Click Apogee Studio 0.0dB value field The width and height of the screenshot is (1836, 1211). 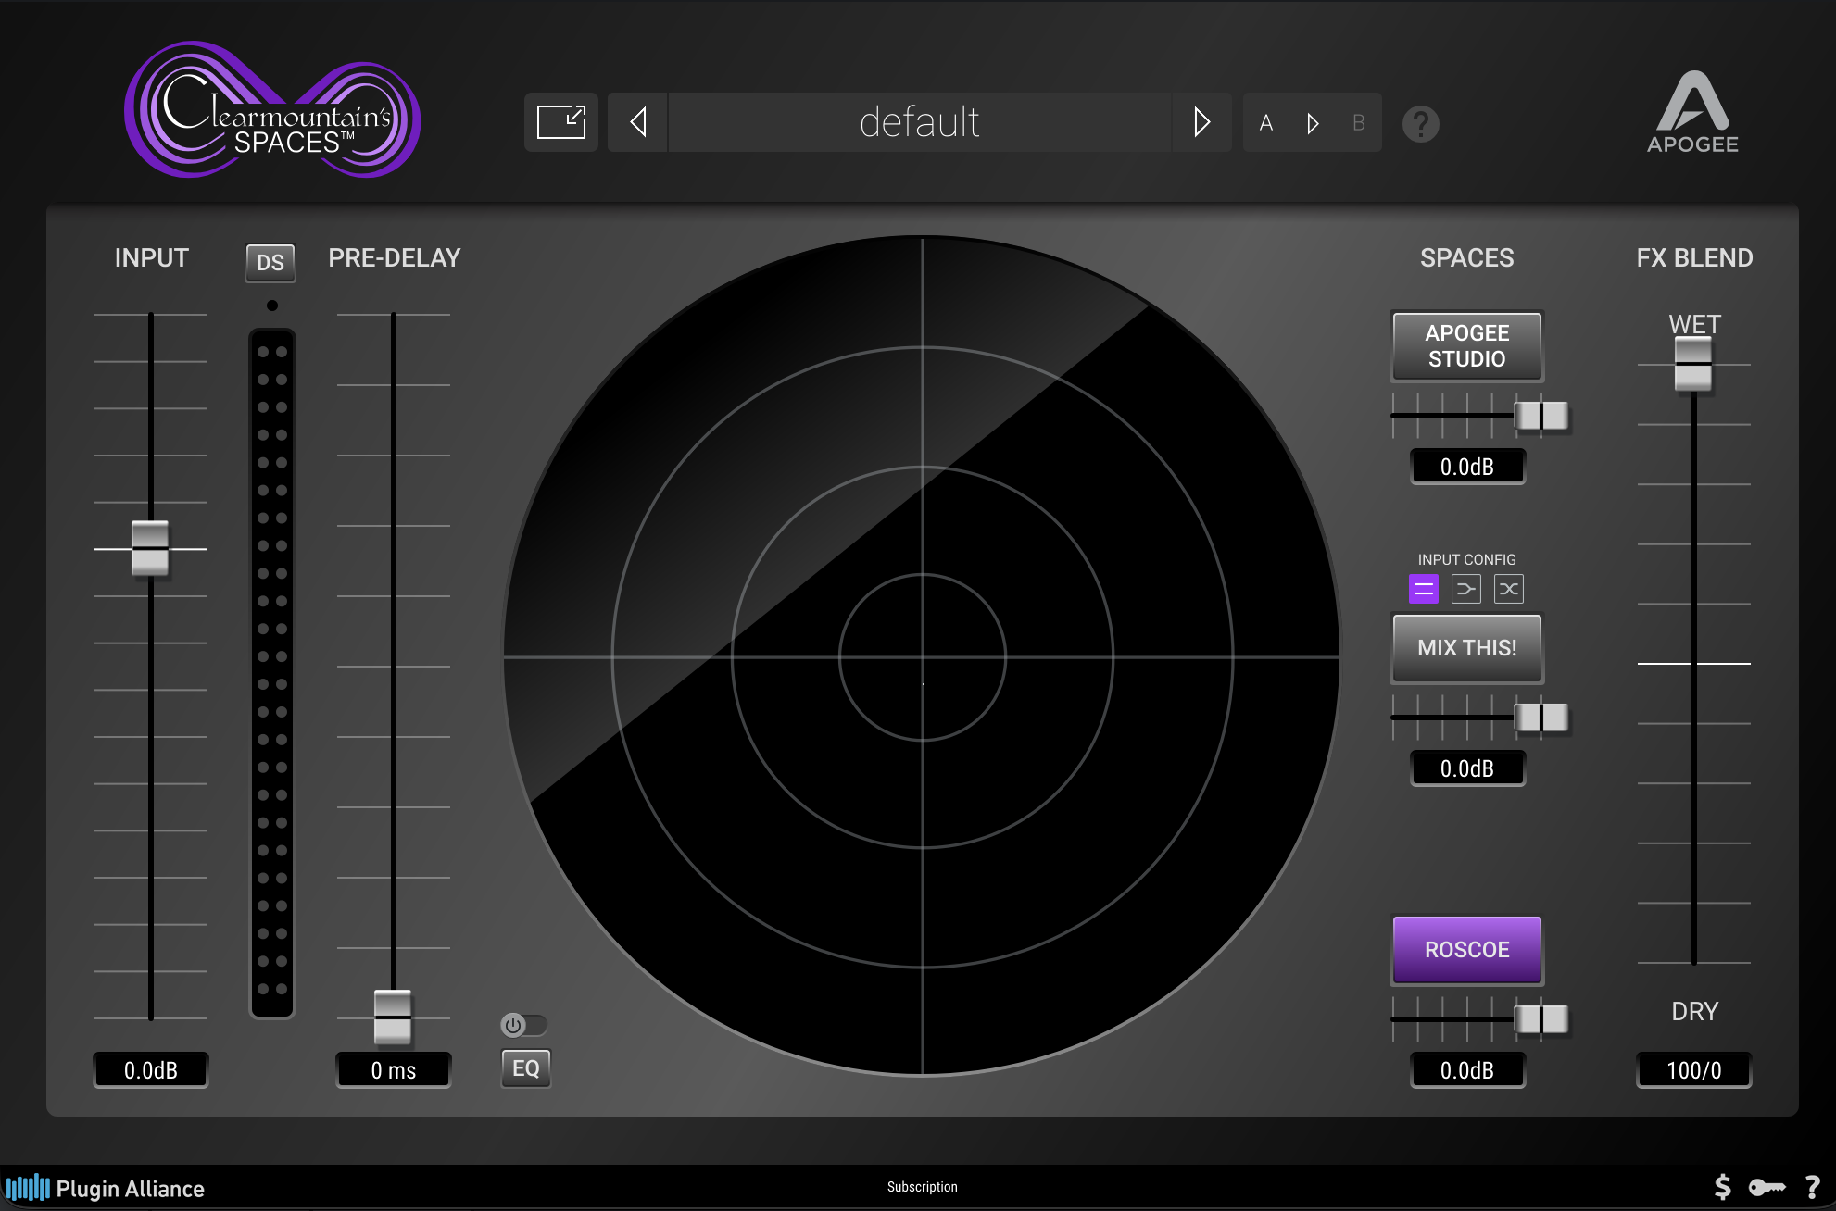tap(1467, 467)
